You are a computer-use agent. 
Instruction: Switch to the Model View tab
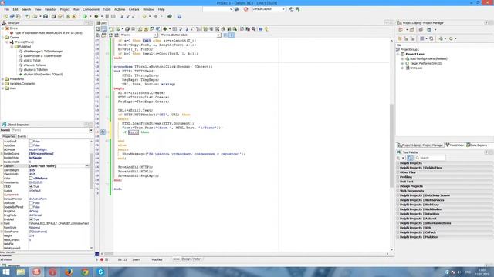click(455, 145)
